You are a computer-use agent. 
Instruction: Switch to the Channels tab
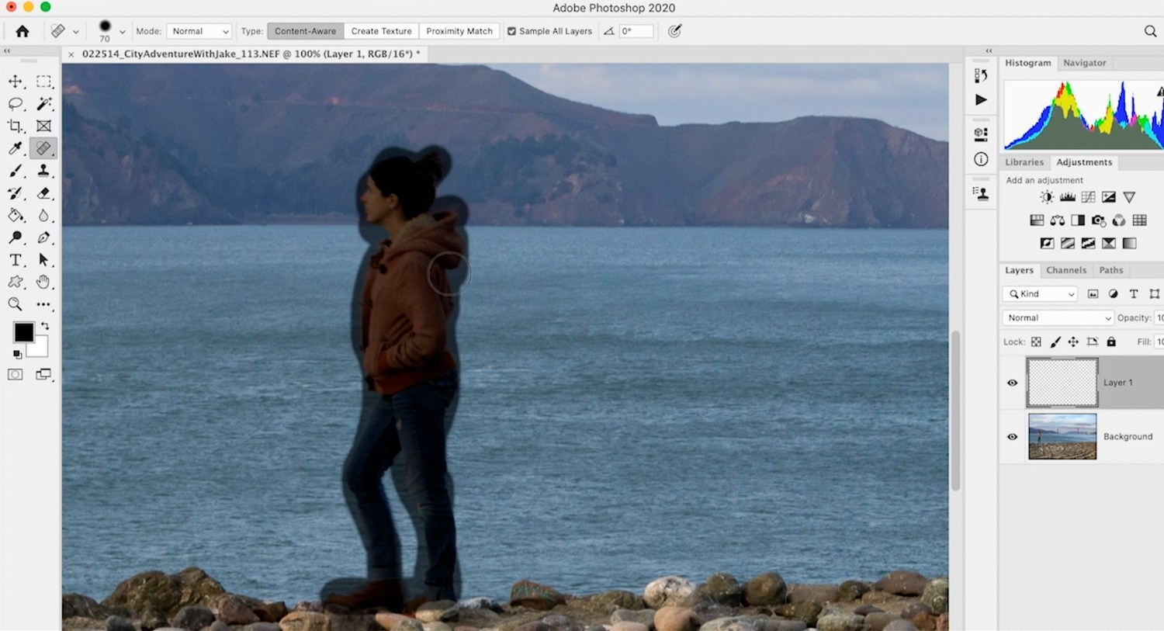point(1066,270)
